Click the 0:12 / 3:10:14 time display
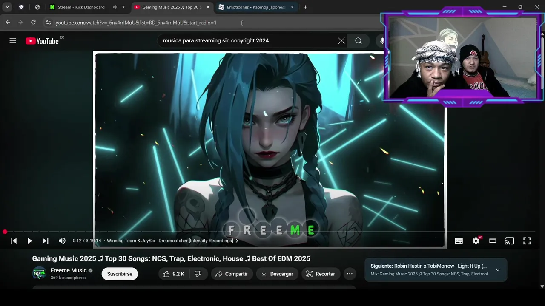545x306 pixels. (x=87, y=241)
